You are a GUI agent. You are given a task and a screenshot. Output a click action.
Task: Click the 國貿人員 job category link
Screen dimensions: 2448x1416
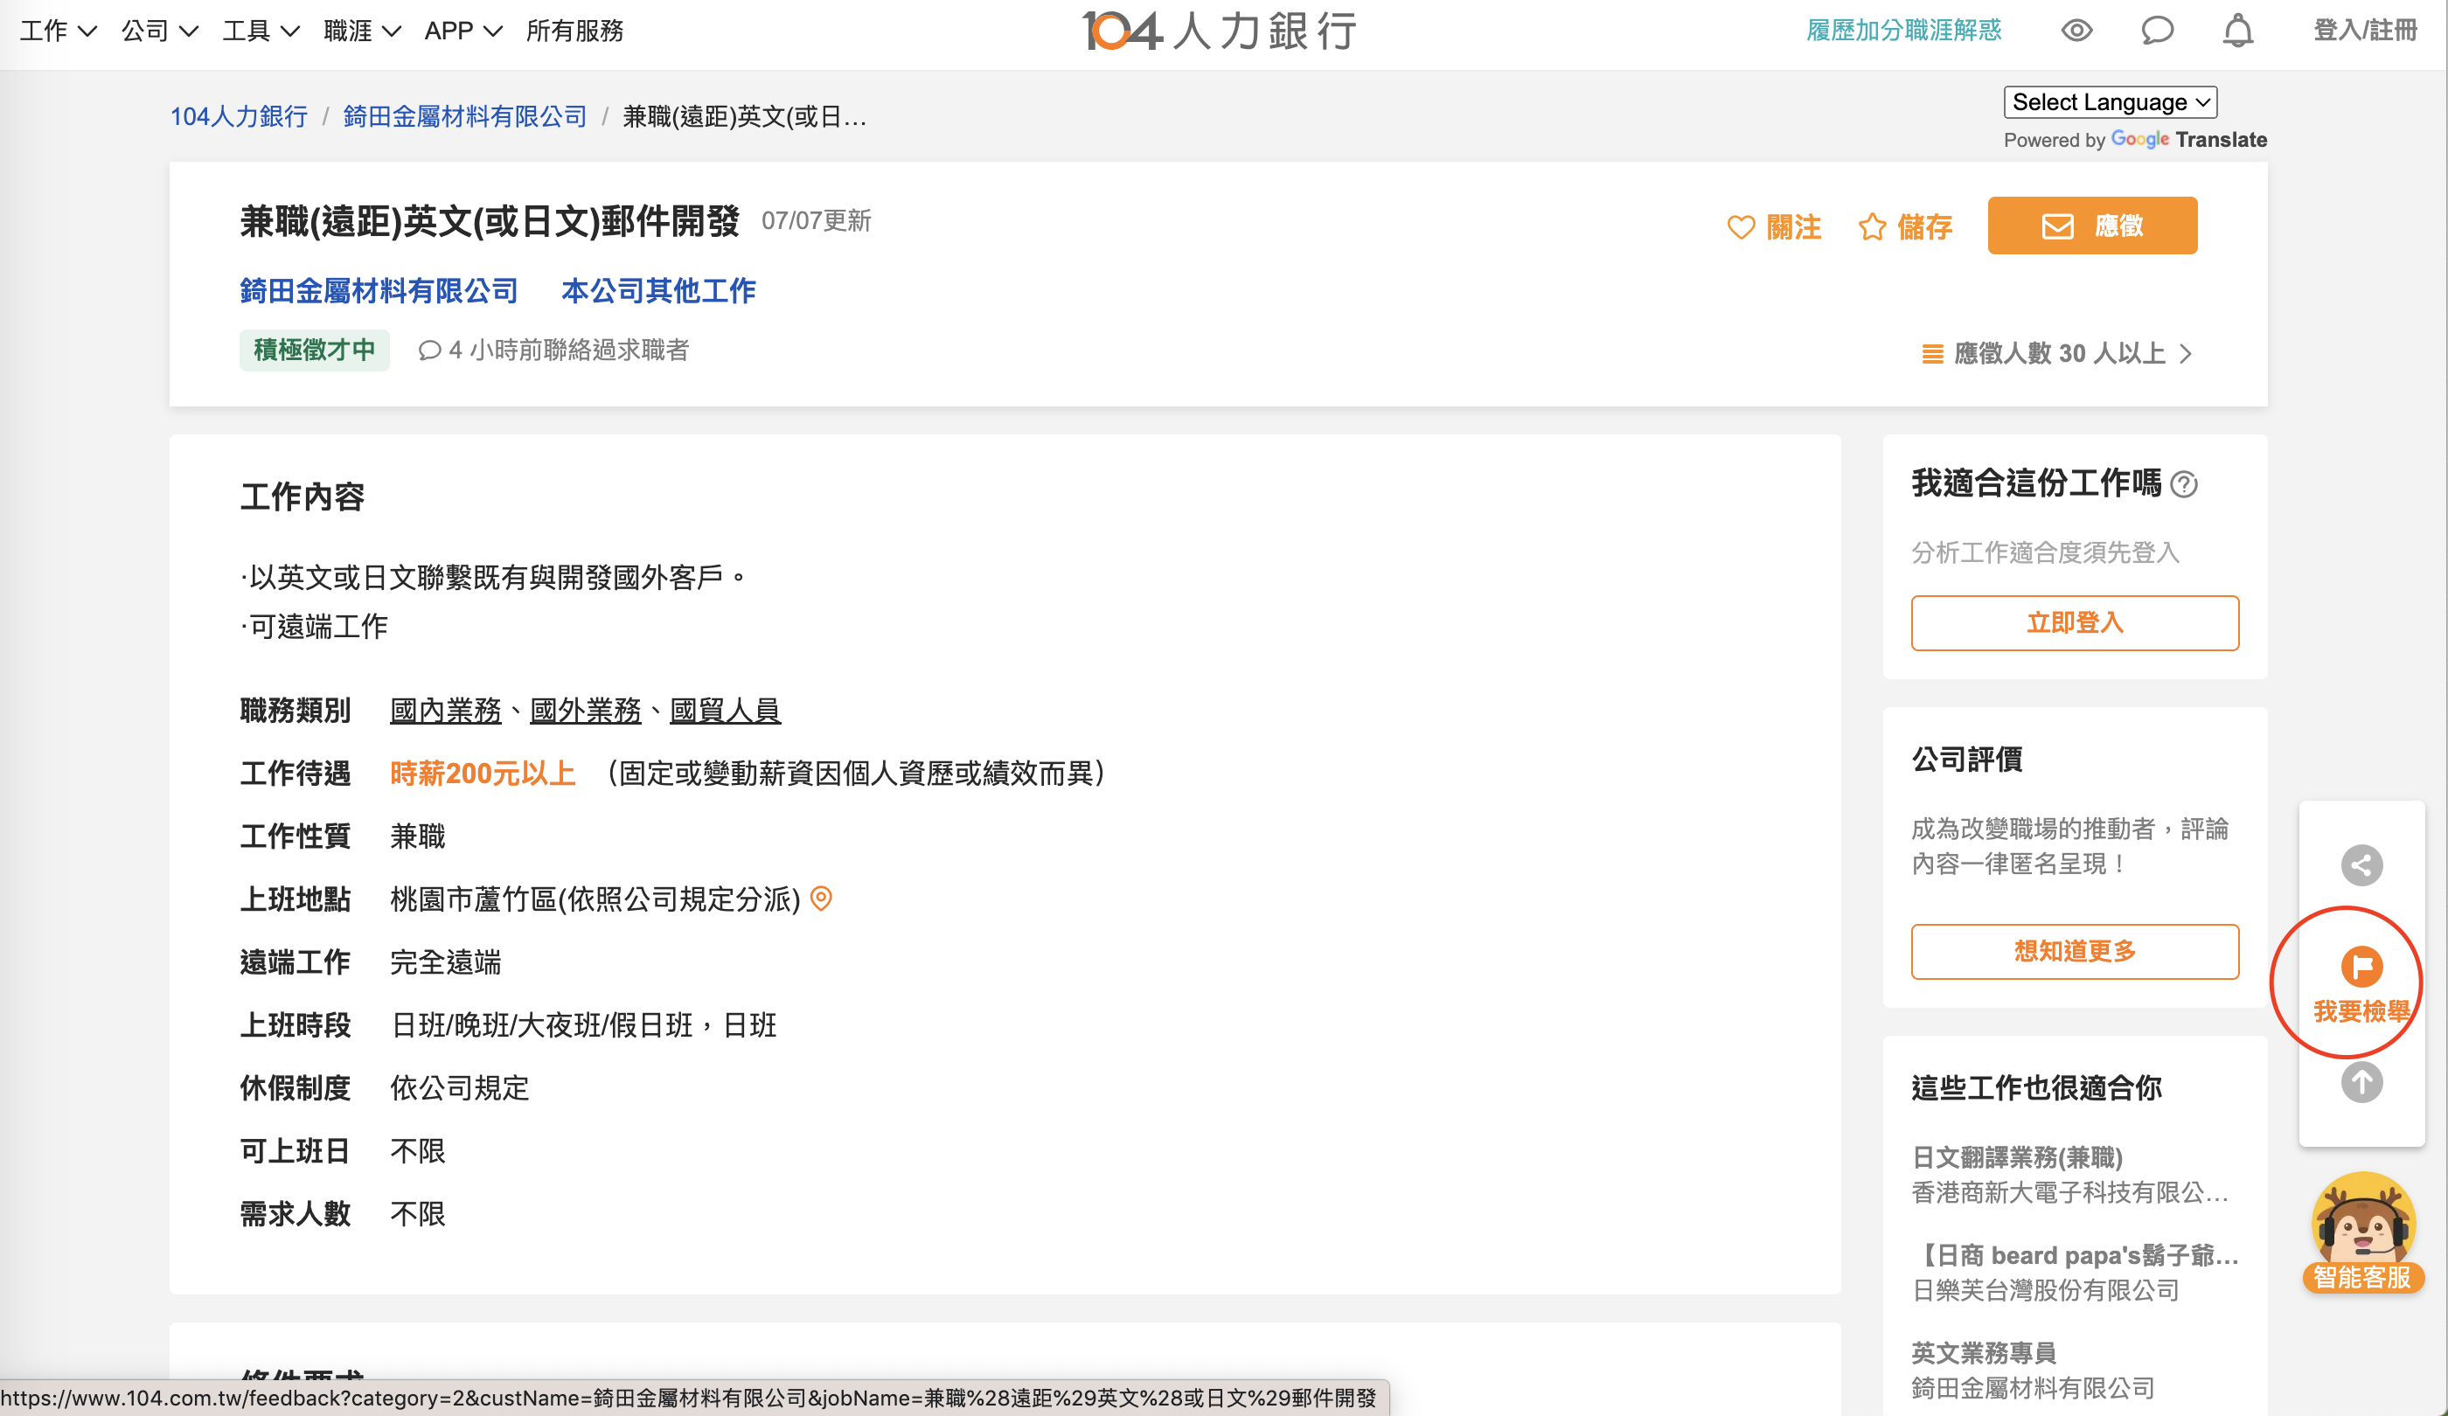(725, 710)
